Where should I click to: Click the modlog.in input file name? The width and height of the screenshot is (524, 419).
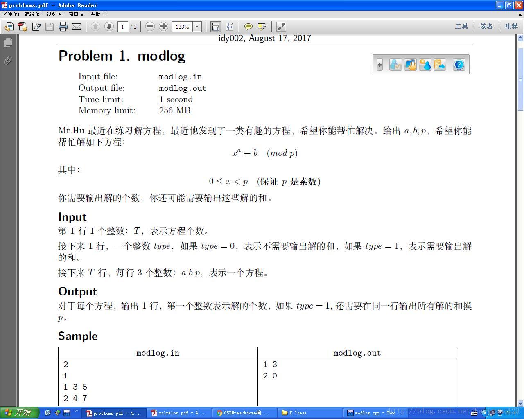181,77
